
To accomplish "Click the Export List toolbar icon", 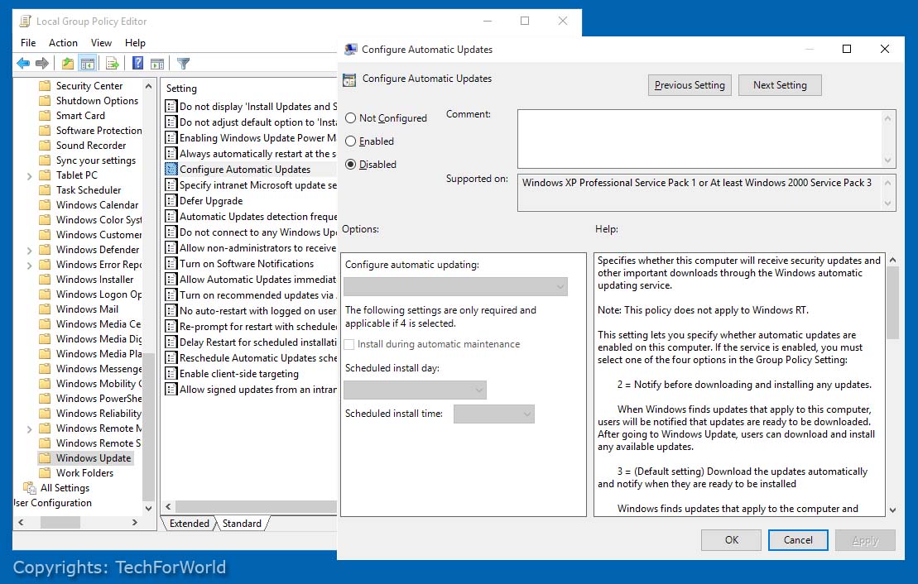I will pos(113,63).
